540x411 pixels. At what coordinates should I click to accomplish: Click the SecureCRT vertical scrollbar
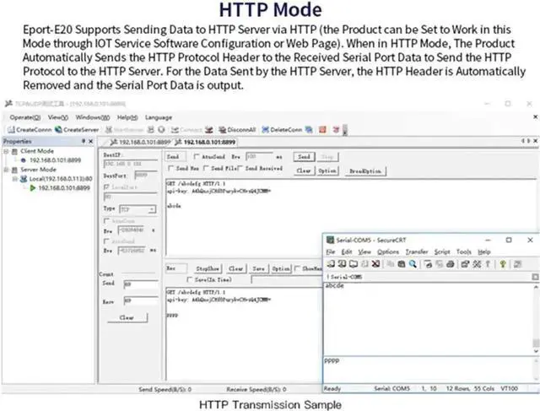pos(536,316)
